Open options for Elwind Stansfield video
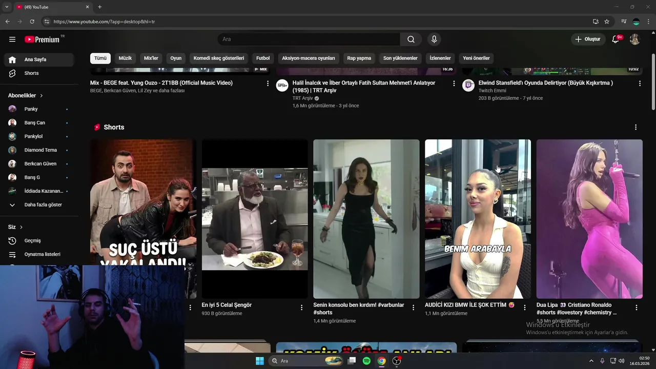The image size is (656, 369). click(640, 83)
